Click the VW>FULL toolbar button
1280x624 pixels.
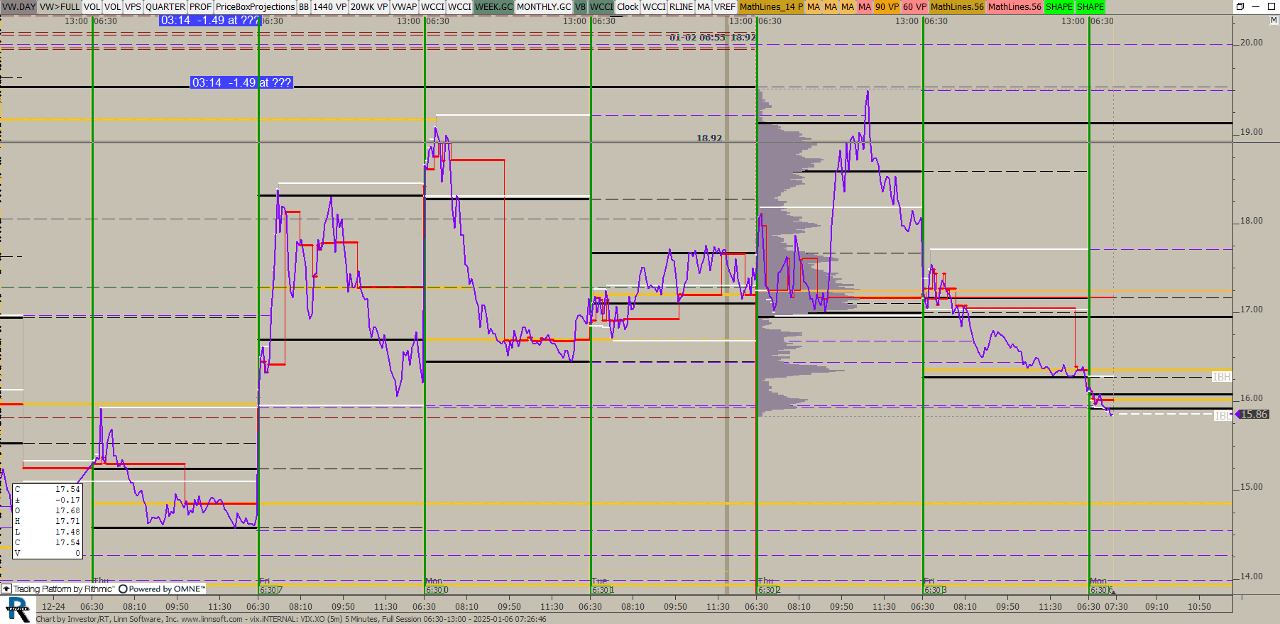(x=60, y=6)
